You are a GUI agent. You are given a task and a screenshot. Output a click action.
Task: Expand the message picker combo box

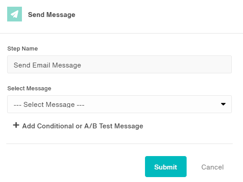(119, 104)
